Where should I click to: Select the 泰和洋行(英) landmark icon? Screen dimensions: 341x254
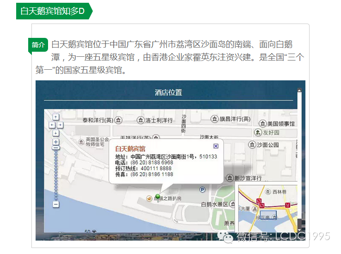point(119,120)
